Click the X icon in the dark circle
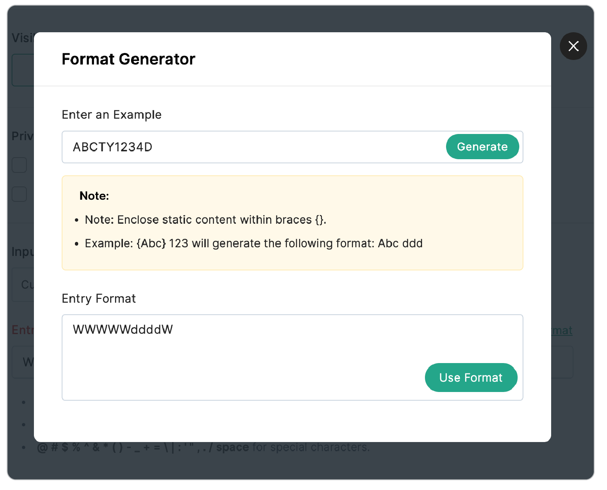607x490 pixels. (573, 46)
